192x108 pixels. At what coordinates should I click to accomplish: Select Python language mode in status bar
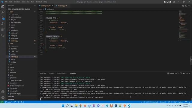click(181, 102)
